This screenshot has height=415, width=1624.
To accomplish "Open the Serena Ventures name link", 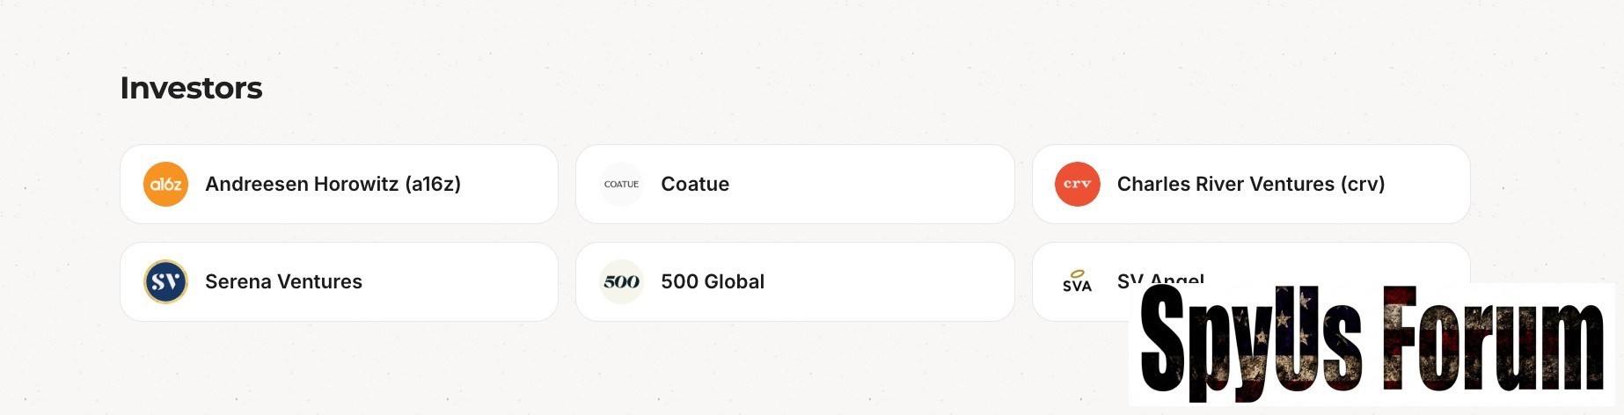I will tap(283, 282).
